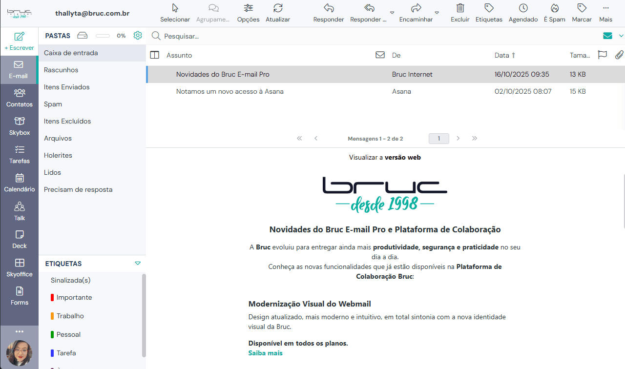
Task: Mark message with É Spam icon
Action: (554, 8)
